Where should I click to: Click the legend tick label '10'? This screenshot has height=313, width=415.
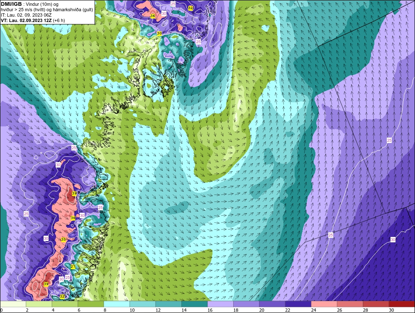tap(132, 310)
